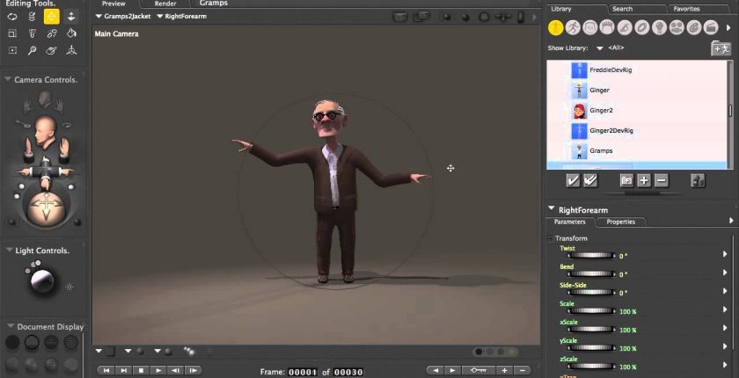Open the Cameras library category

click(677, 28)
